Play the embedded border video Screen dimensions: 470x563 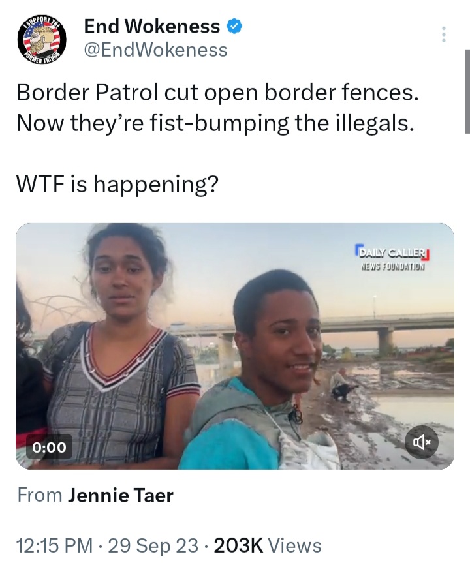point(234,346)
